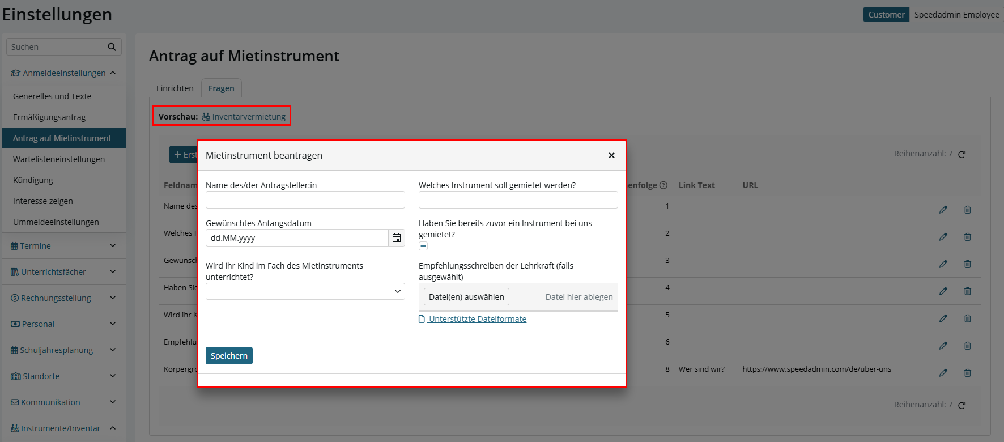Edit the row with Reihenfolge 4
The height and width of the screenshot is (442, 1004).
[943, 291]
